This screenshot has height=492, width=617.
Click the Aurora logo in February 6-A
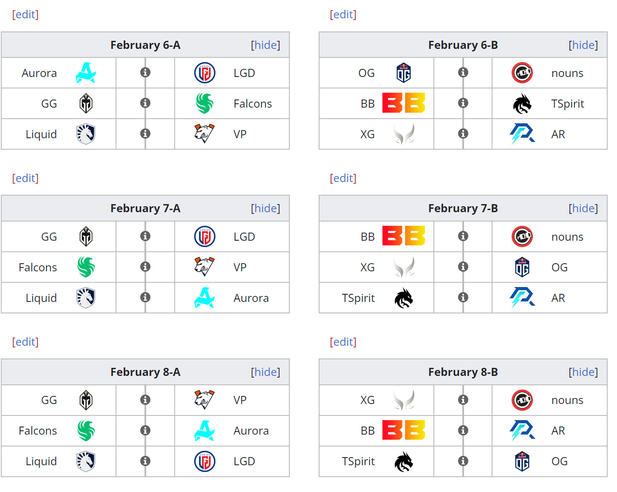tap(86, 73)
